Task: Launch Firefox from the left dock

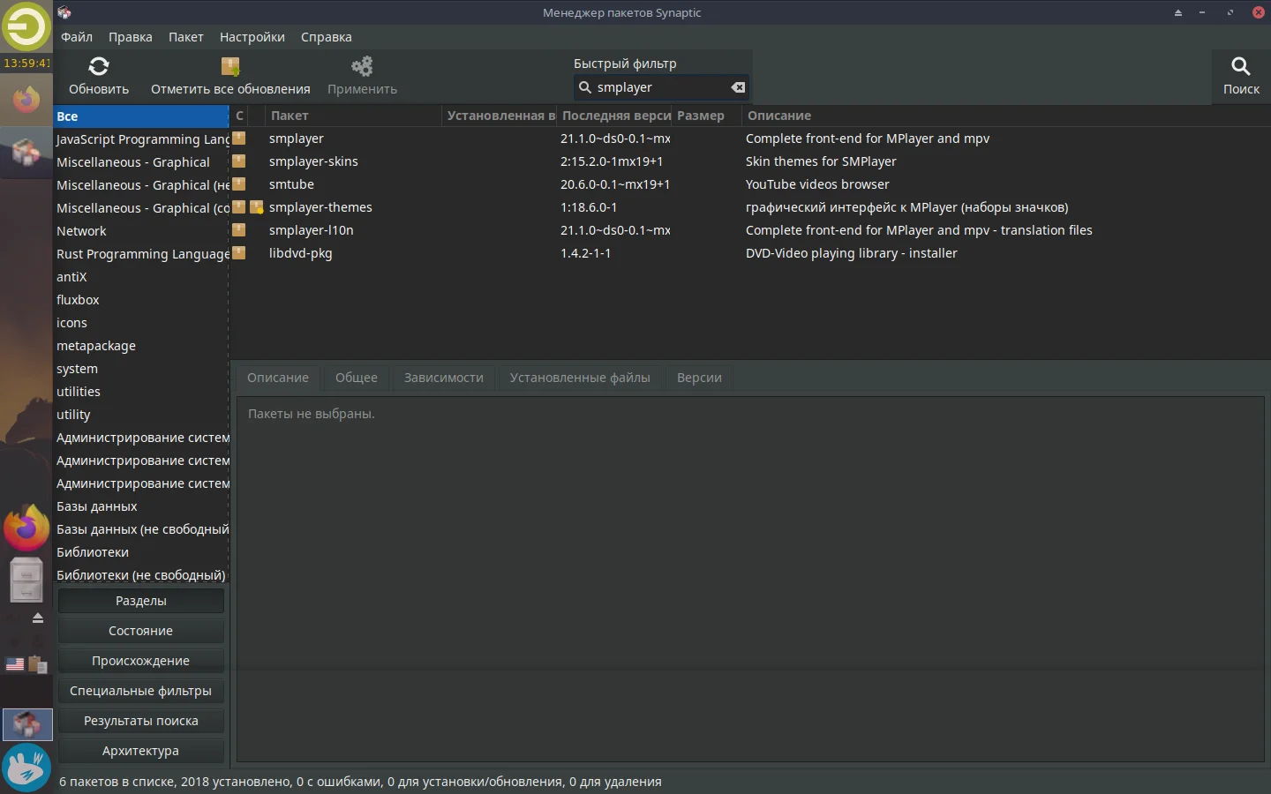Action: tap(26, 528)
